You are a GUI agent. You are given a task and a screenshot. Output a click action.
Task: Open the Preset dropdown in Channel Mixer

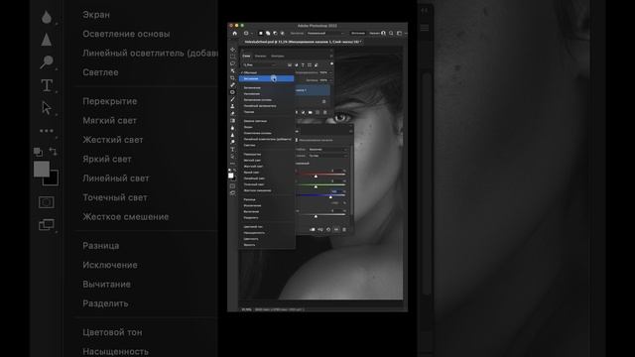pyautogui.click(x=327, y=150)
